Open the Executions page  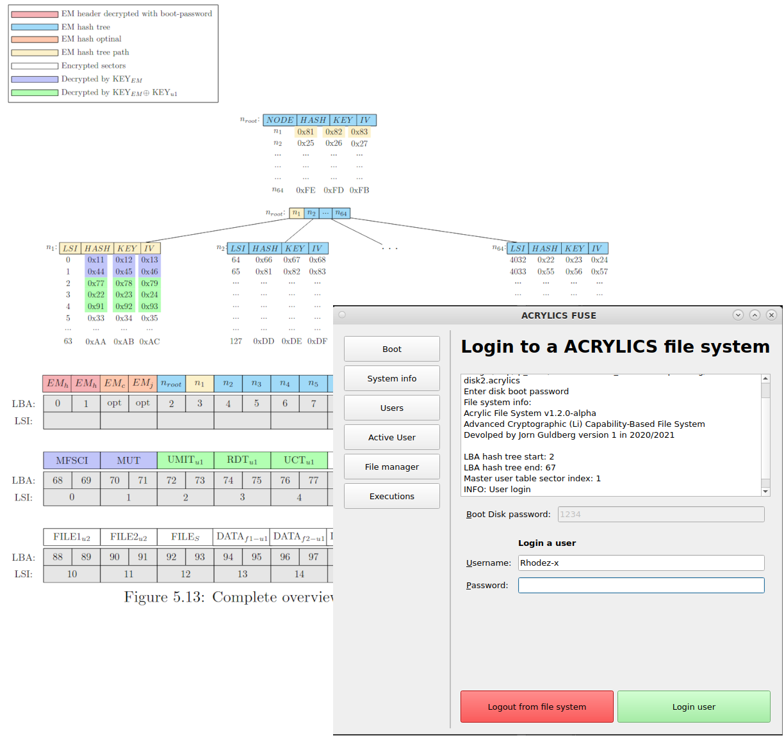(392, 496)
